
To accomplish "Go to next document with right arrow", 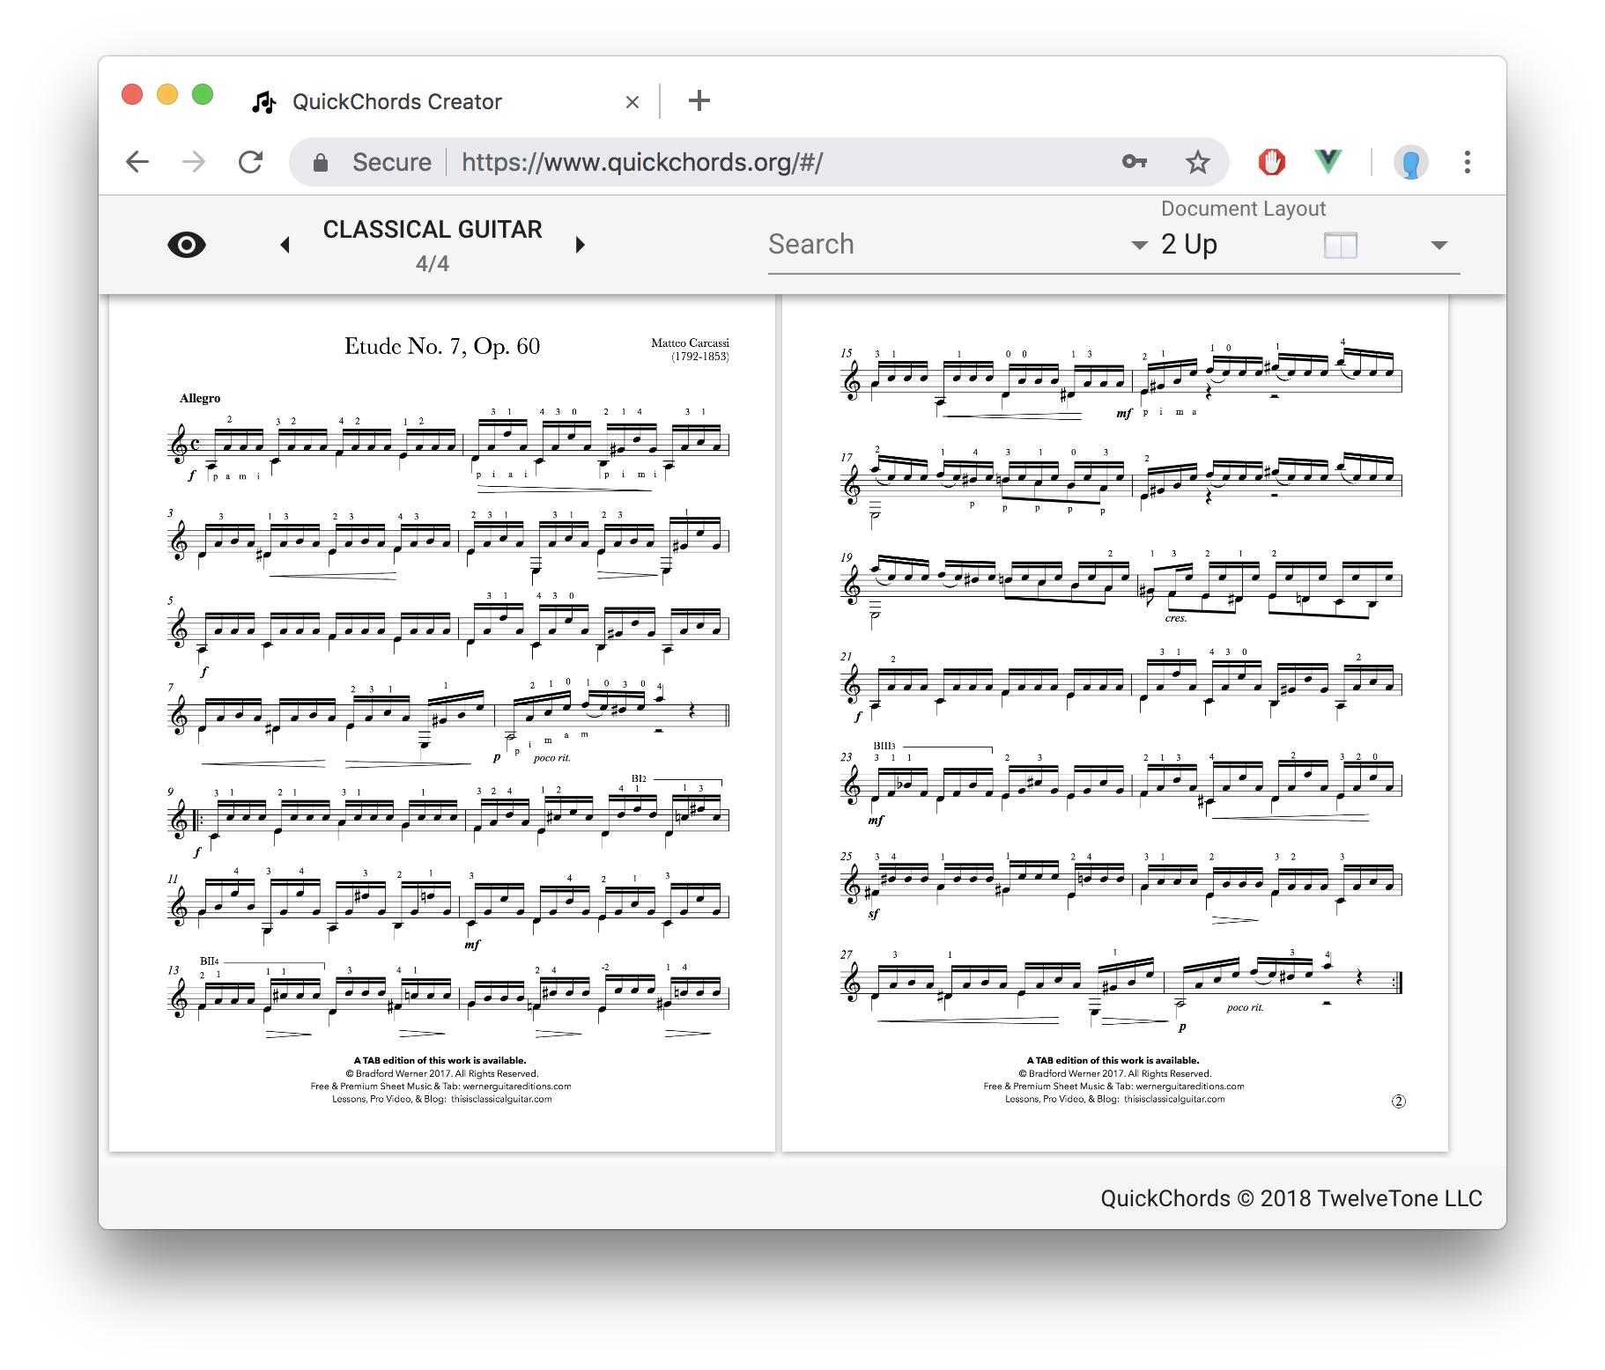I will pyautogui.click(x=580, y=245).
